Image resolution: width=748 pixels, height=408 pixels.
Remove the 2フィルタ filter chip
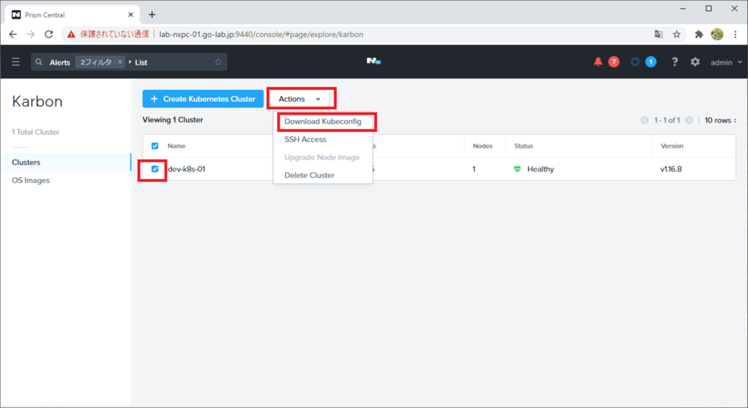[120, 62]
